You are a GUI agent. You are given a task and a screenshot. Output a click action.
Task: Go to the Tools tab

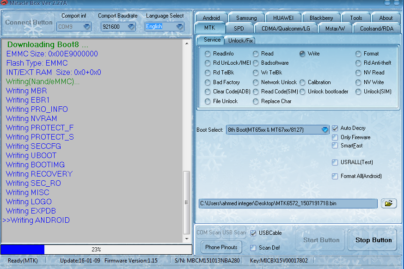pos(356,18)
